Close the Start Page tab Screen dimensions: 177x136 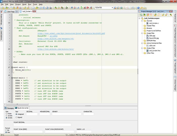17,12
